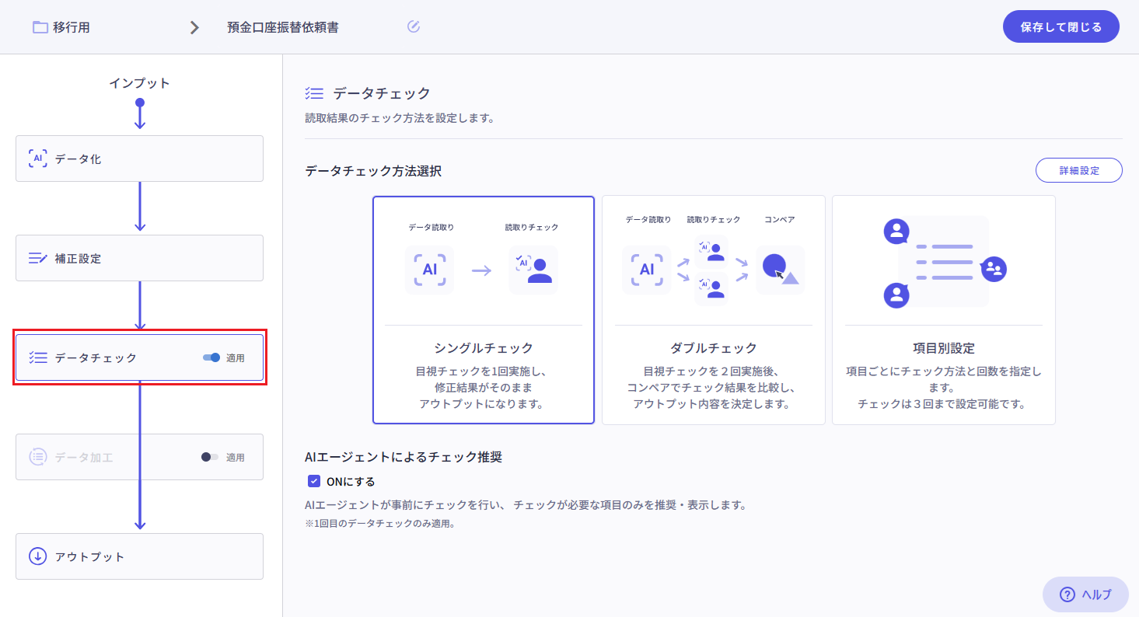Toggle the 適用 switch for データチェック

[211, 357]
